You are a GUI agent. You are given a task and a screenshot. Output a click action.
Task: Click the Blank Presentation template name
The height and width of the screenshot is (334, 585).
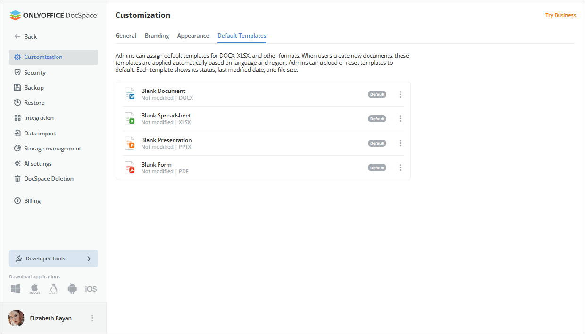click(x=167, y=140)
